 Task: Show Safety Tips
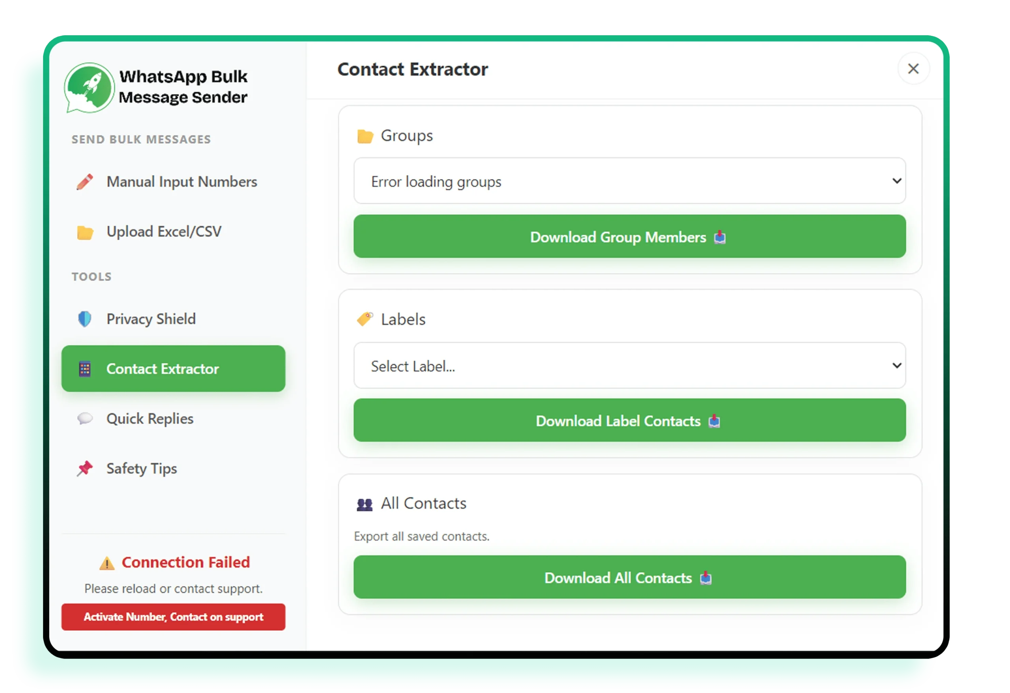coord(174,469)
